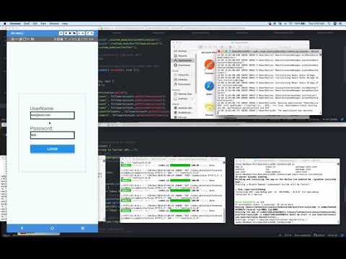Viewport: 346px width, 259px height.
Task: Open the Apple menu
Action: 4,24
